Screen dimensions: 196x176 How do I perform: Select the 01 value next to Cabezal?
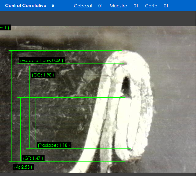pos(100,6)
